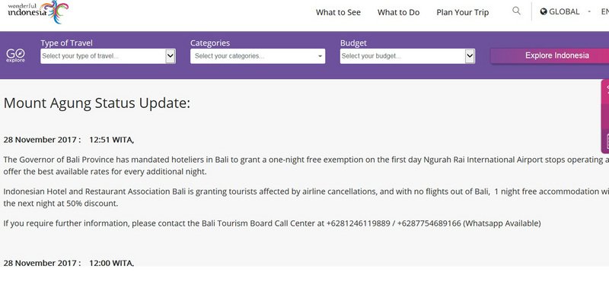Click the Mount Agung Status Update heading
Viewport: 609px width, 285px height.
97,103
